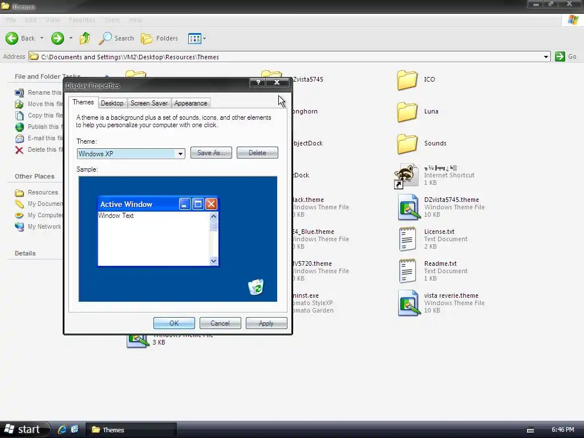The height and width of the screenshot is (438, 584).
Task: Open the Forward history dropdown arrow
Action: coord(71,38)
